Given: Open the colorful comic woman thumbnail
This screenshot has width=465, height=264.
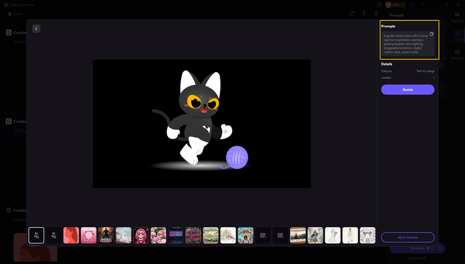Looking at the screenshot, I should coord(246,235).
